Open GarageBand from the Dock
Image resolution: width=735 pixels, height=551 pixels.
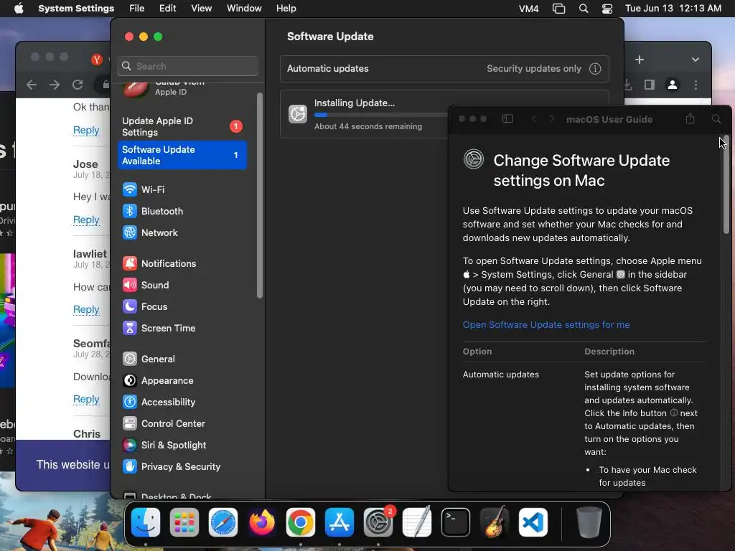[x=495, y=522]
